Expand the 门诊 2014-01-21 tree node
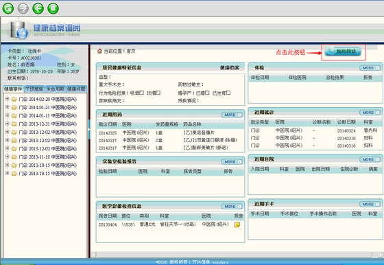The height and width of the screenshot is (265, 384). (x=7, y=107)
